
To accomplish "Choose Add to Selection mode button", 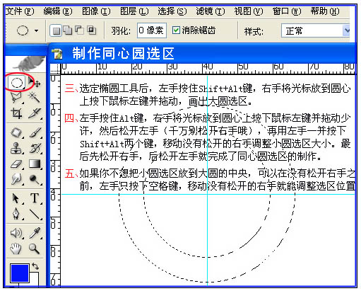I will 68,30.
